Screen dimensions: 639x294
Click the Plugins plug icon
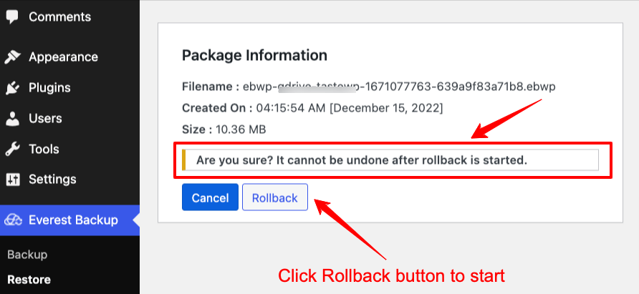(12, 88)
